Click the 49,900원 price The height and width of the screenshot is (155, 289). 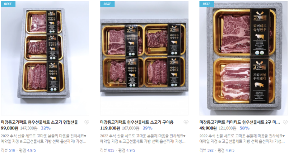[208, 128]
